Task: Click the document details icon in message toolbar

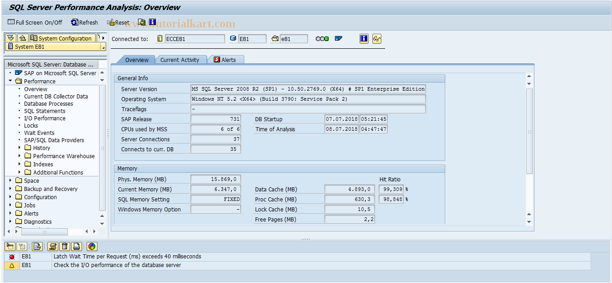Action: click(x=37, y=247)
